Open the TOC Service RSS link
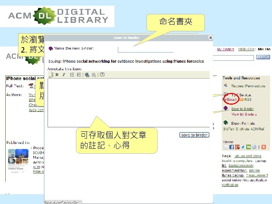This screenshot has width=272, height=204. (248, 100)
